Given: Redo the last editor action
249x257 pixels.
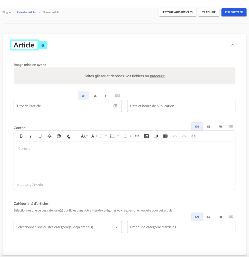Looking at the screenshot, I should (184, 136).
